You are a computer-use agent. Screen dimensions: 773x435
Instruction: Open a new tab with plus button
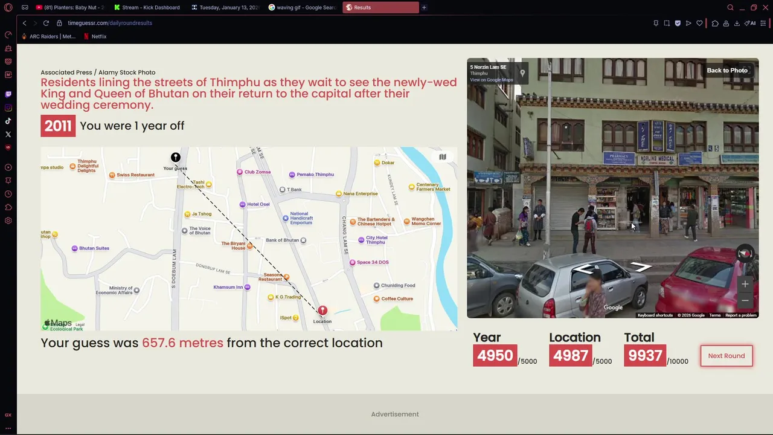pyautogui.click(x=424, y=7)
